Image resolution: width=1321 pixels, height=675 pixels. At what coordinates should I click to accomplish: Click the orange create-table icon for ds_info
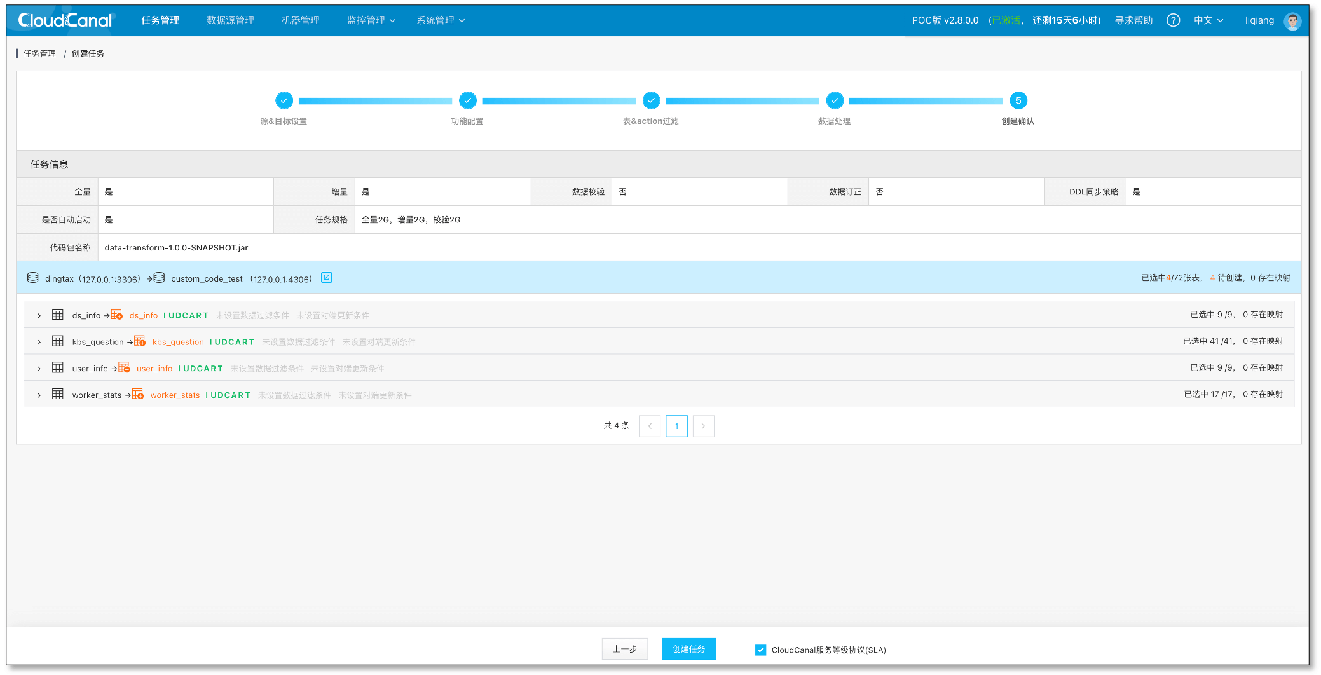(117, 314)
